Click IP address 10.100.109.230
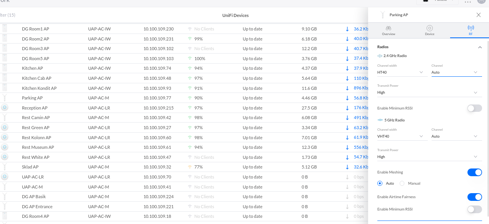489x224 pixels. coord(159,29)
